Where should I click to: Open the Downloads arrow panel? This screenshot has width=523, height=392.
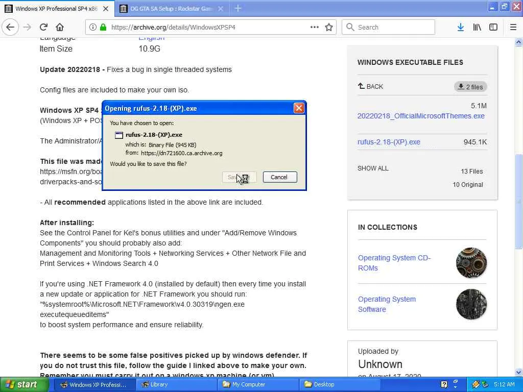460,27
